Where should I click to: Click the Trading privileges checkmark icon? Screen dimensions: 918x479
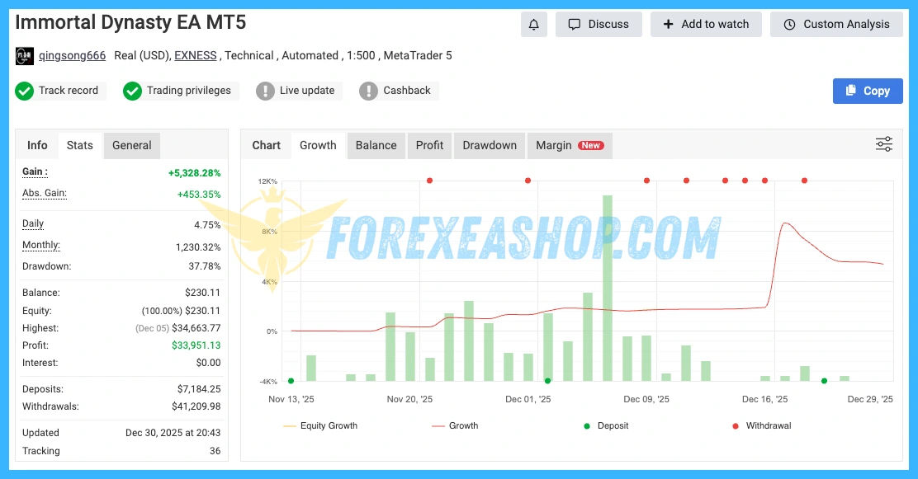[x=132, y=91]
